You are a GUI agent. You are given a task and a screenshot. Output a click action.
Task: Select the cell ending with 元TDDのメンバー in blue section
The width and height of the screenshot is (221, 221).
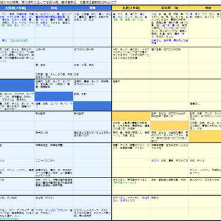[92, 85]
